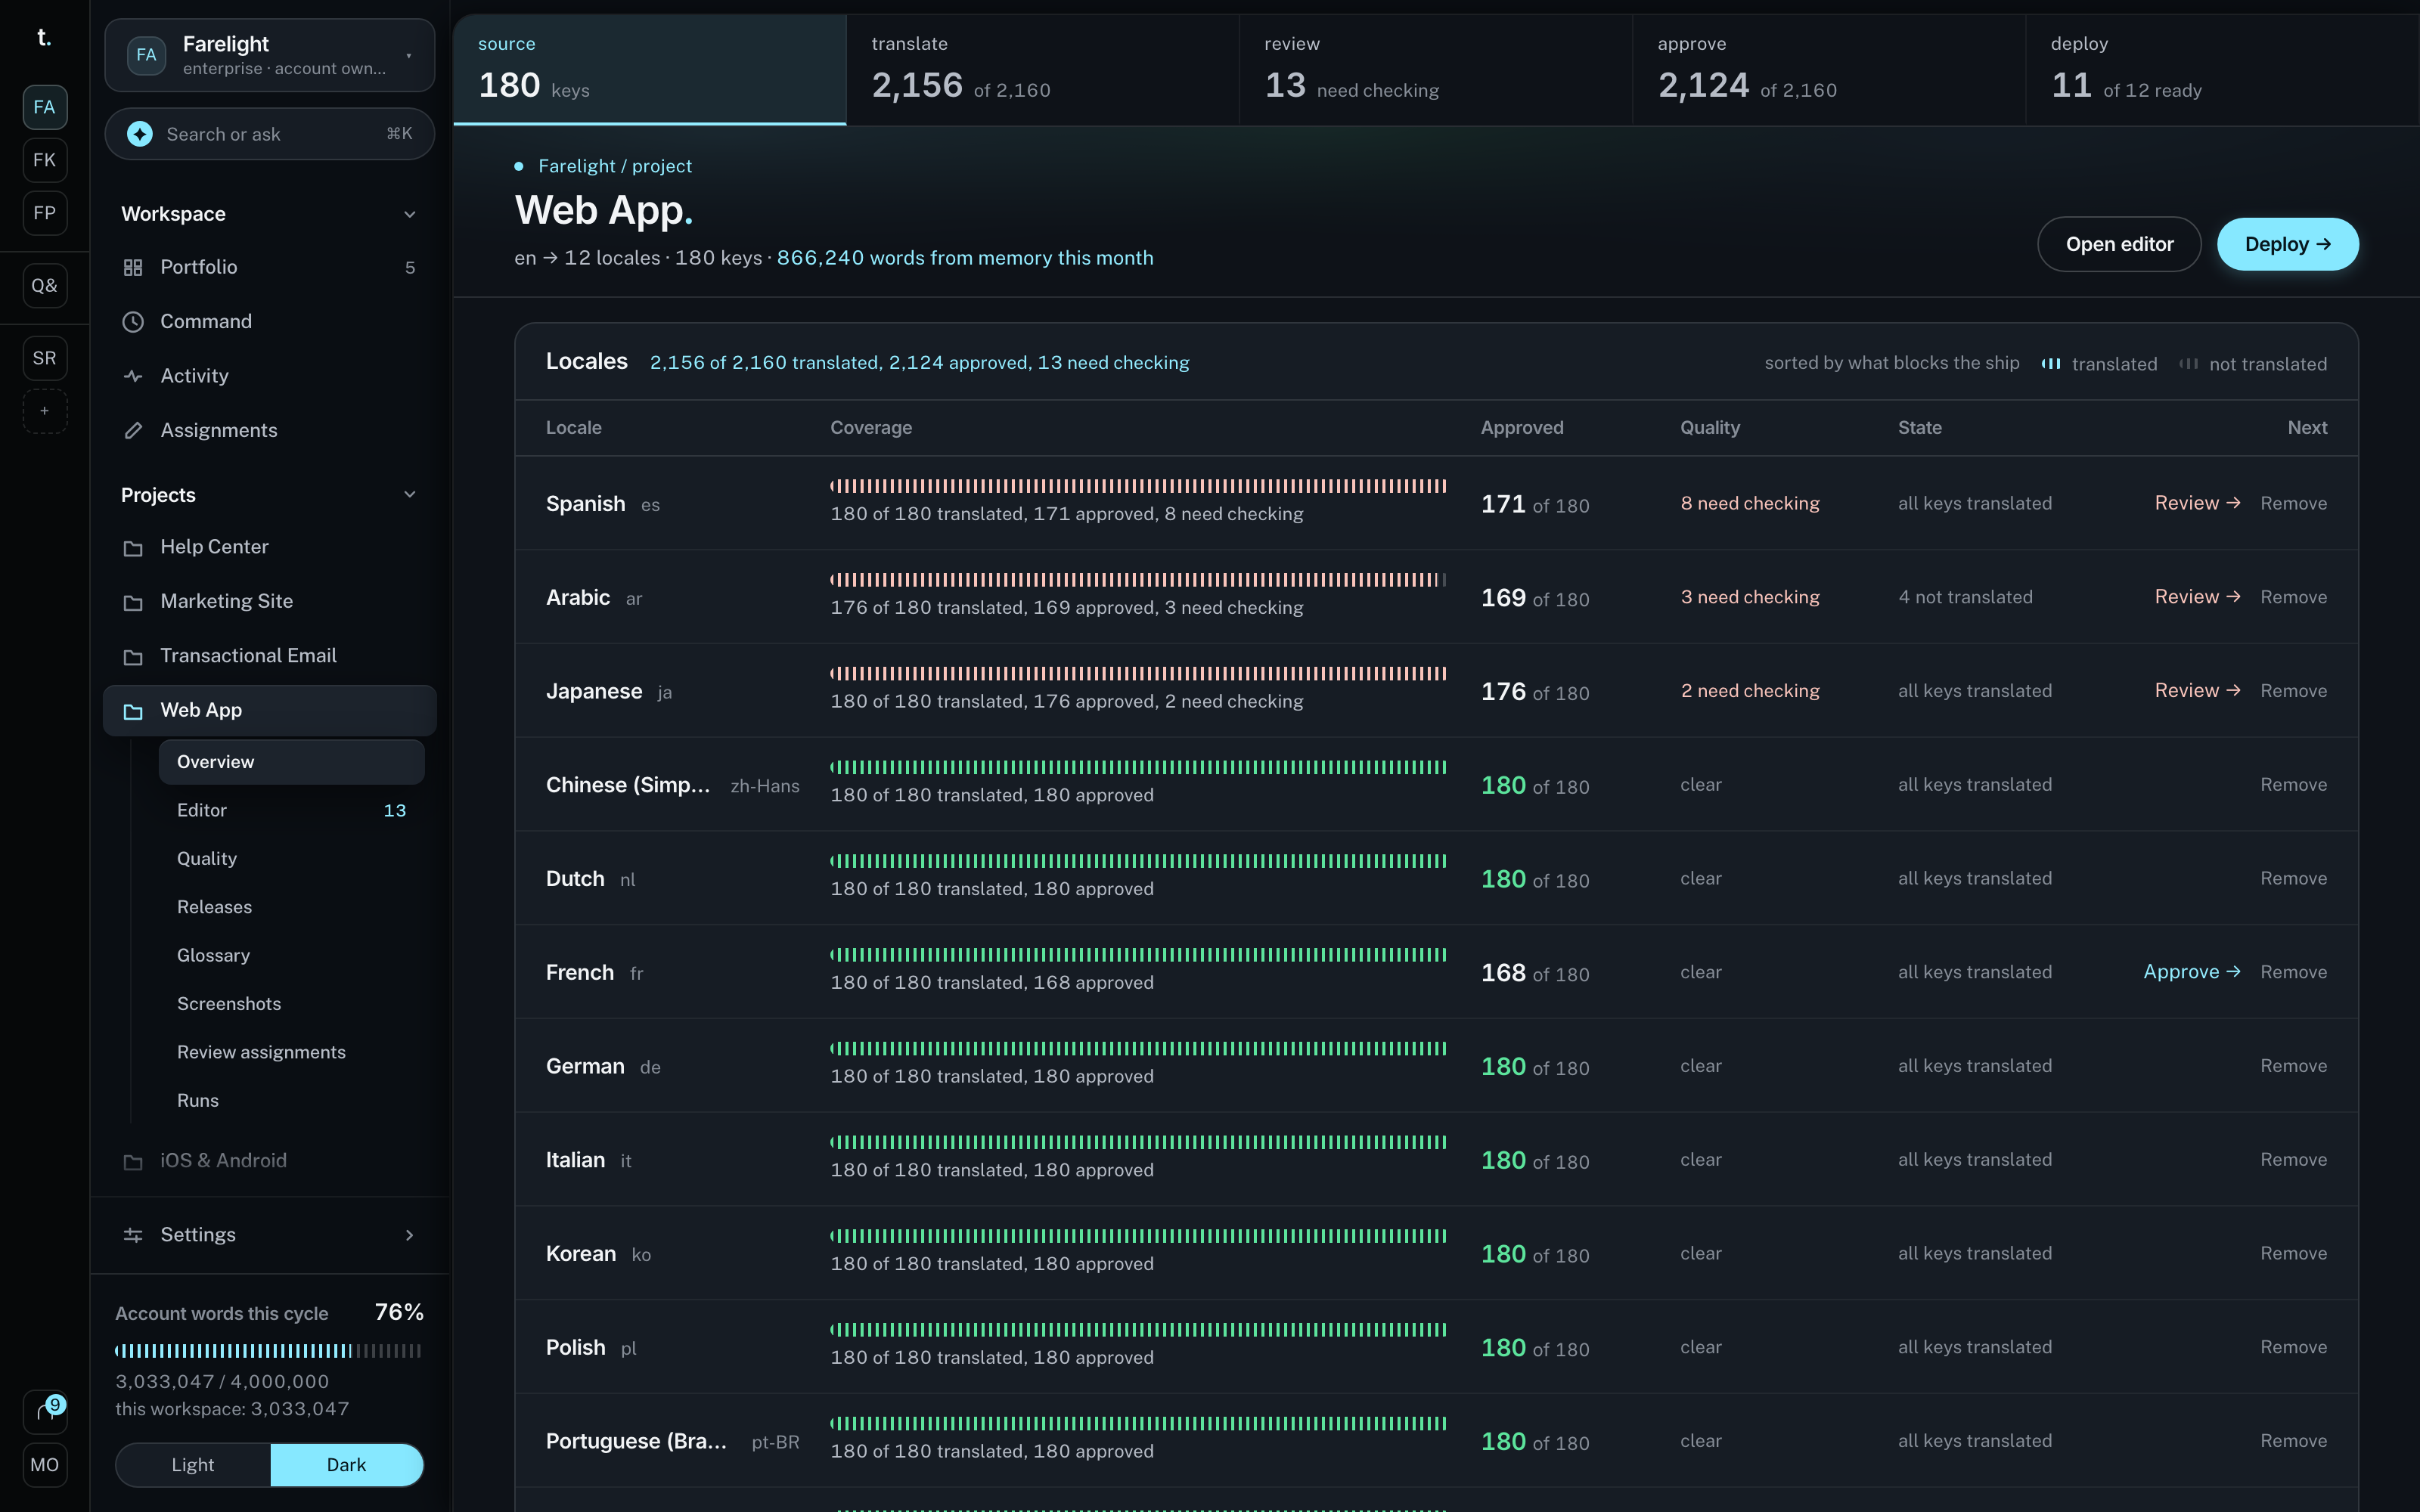Click the Help Center folder icon
Image resolution: width=2420 pixels, height=1512 pixels.
coord(133,548)
